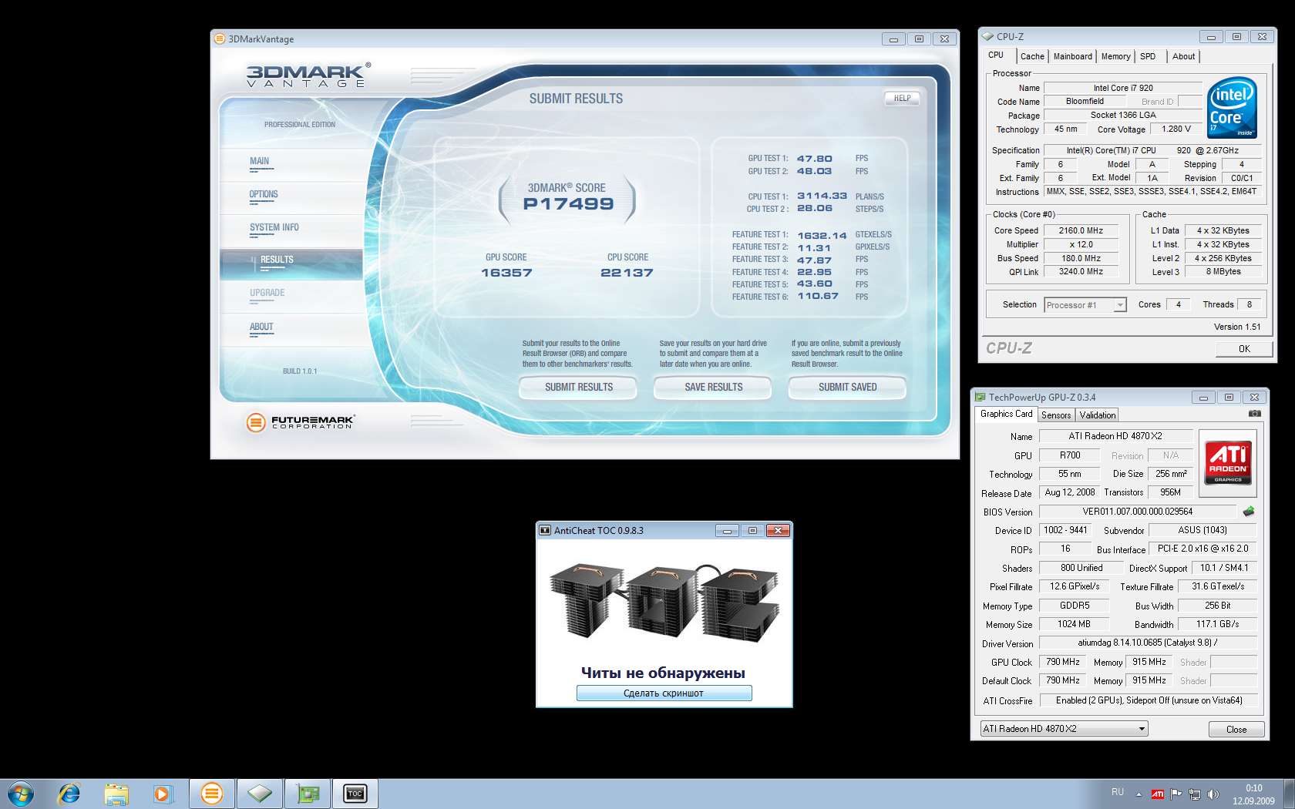Select the CPU tab in CPU-Z
The image size is (1295, 809).
point(996,55)
